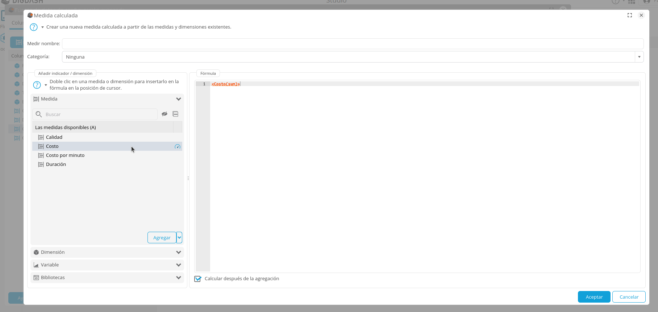
Task: Select the Calidad measure
Action: [x=54, y=137]
